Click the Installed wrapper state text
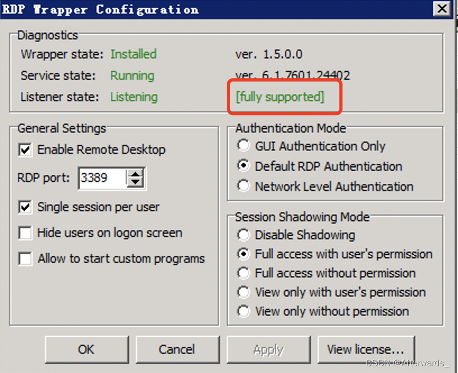458x373 pixels. point(134,54)
